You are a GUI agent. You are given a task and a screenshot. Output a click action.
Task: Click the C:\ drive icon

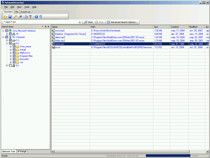click(14, 40)
